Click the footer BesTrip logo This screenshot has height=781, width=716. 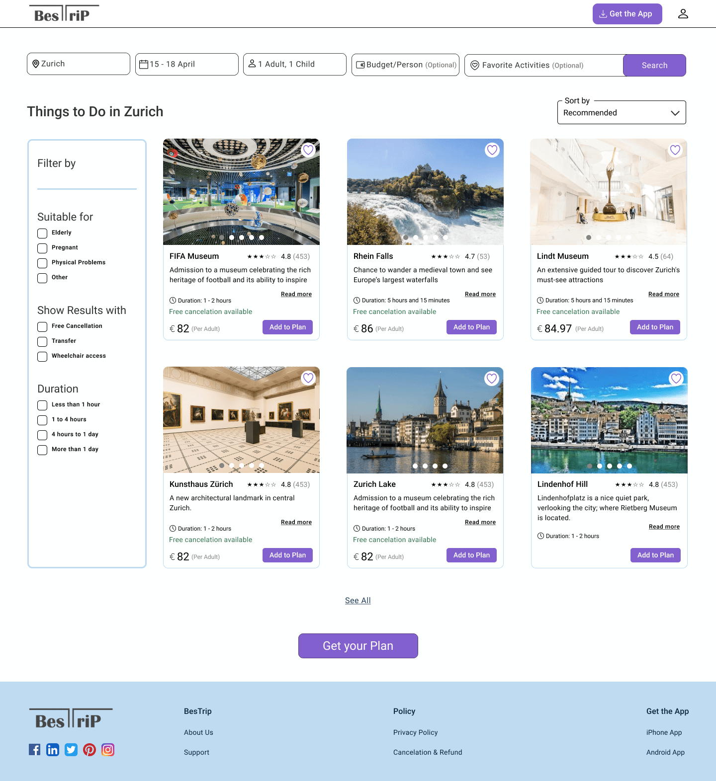click(x=71, y=718)
